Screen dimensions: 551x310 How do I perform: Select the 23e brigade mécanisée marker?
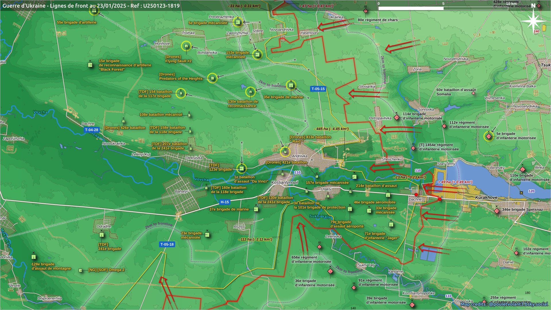click(x=207, y=235)
